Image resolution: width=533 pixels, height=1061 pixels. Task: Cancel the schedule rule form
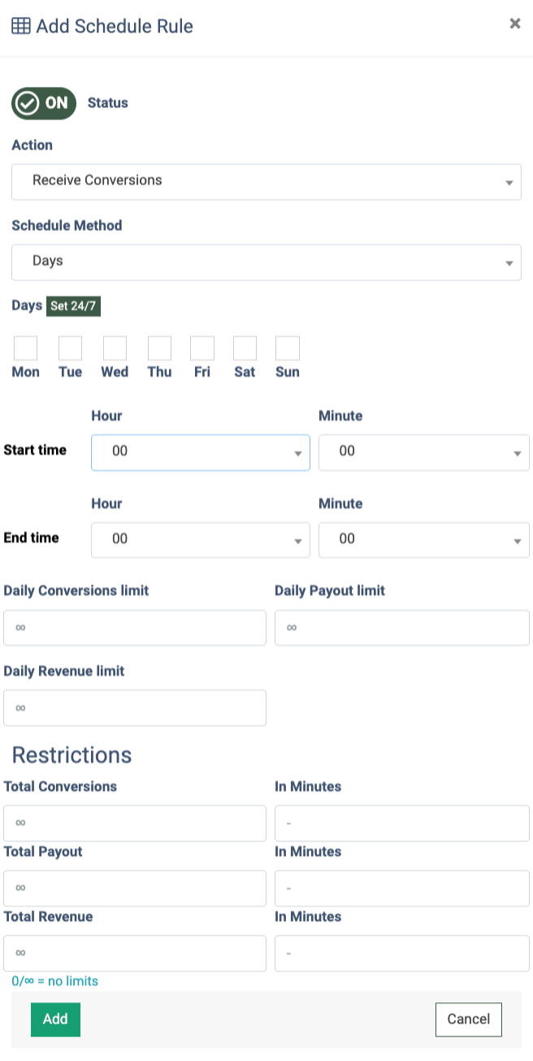point(468,1020)
